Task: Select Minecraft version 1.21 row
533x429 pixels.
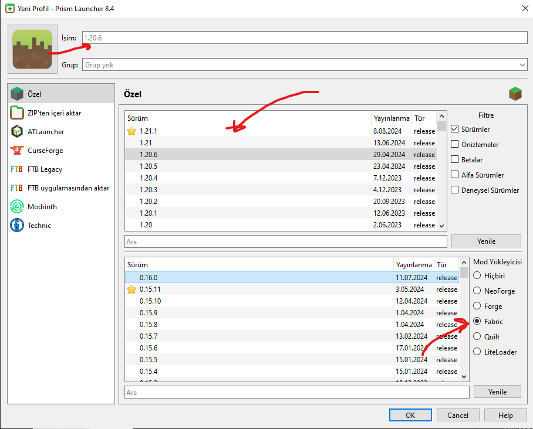Action: pos(281,142)
